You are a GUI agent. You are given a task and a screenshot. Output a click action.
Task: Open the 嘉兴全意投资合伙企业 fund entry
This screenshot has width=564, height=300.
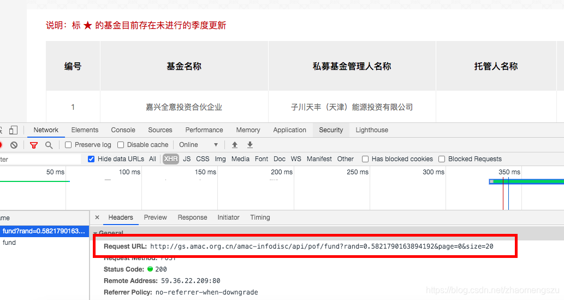click(184, 107)
